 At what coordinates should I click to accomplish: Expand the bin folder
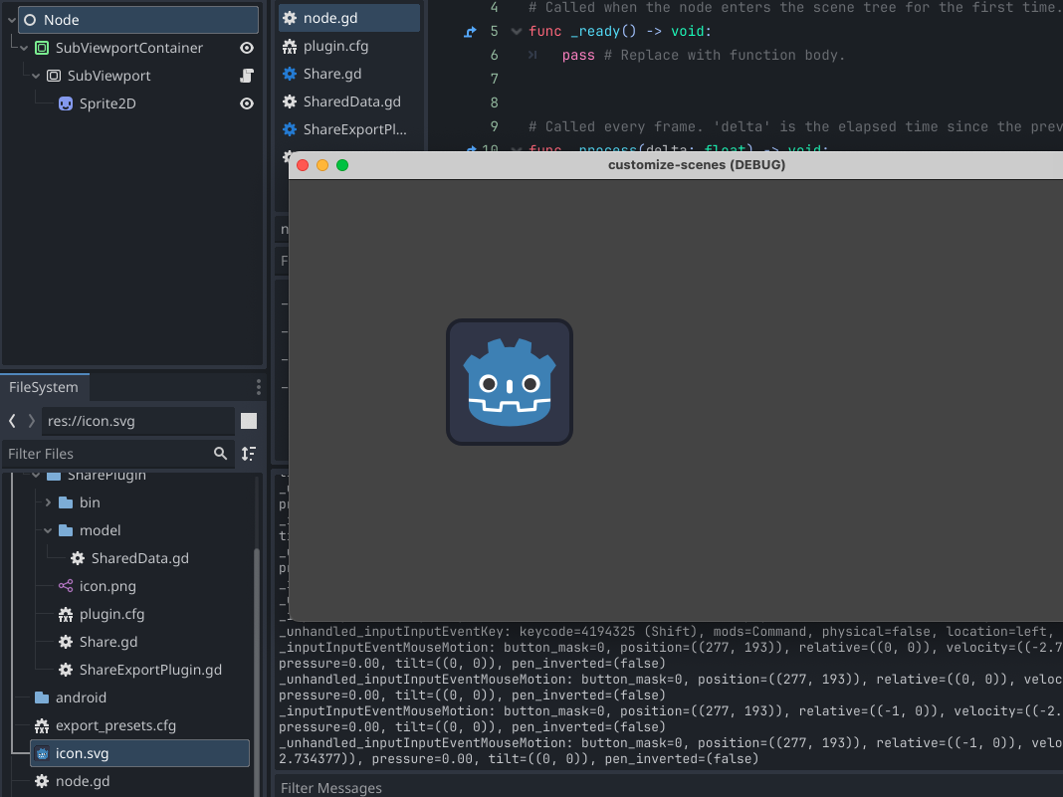[x=48, y=502]
